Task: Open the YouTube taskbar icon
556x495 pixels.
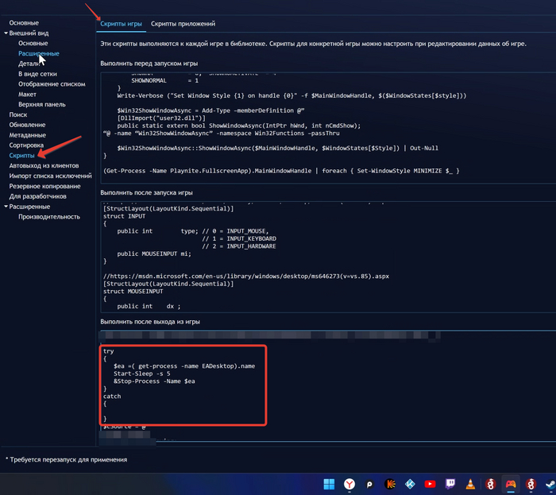Action: click(431, 484)
